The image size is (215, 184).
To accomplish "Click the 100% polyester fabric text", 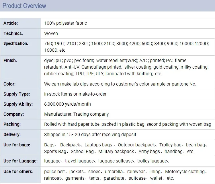I will (x=65, y=23).
